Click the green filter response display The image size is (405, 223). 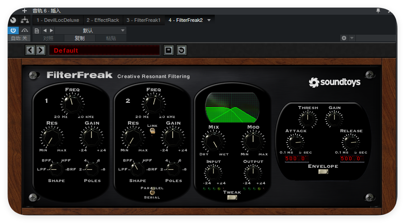[x=232, y=107]
